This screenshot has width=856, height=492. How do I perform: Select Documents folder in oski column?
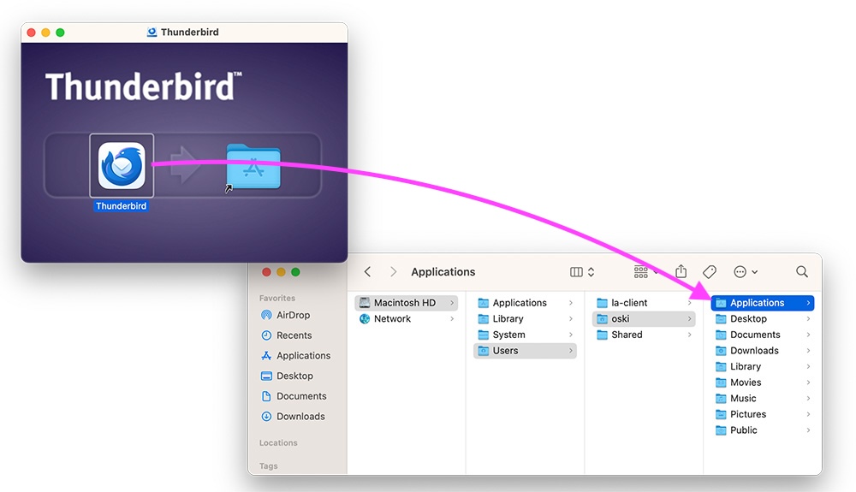pos(763,335)
